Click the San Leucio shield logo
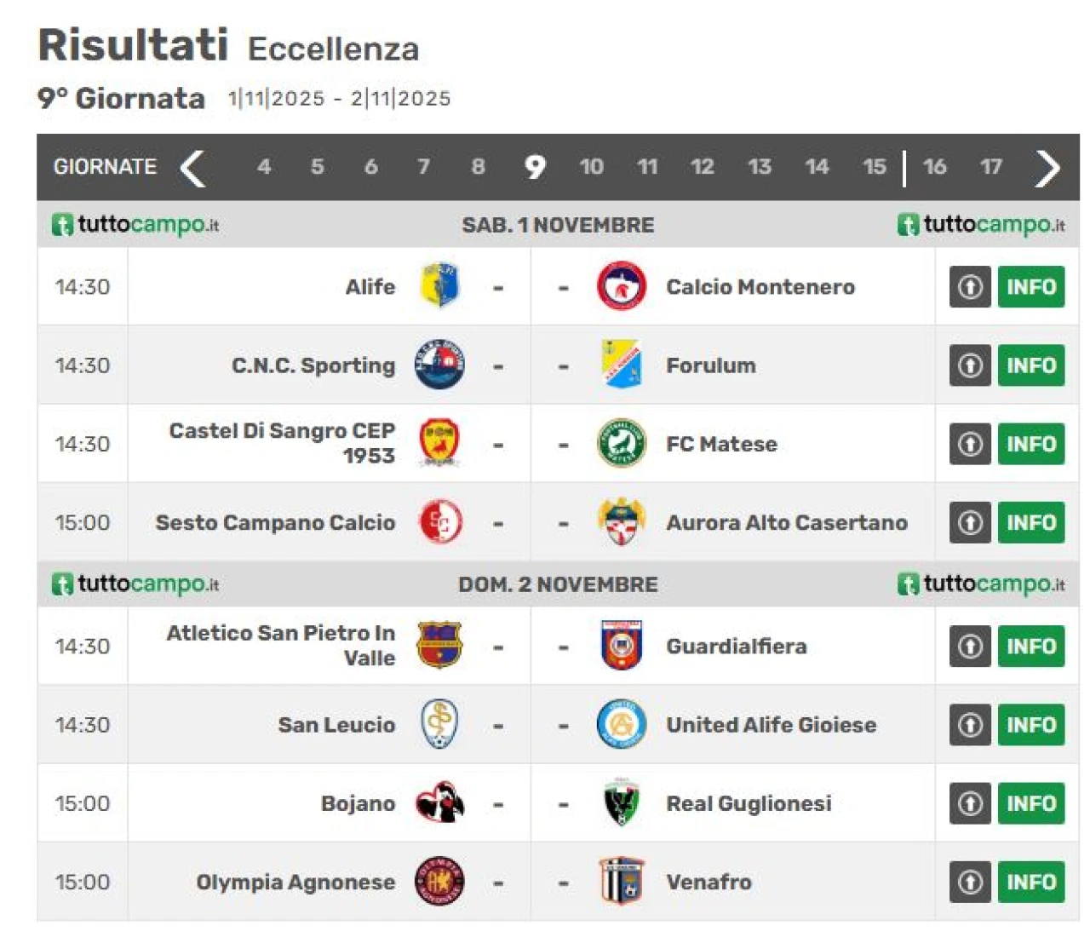 tap(439, 724)
